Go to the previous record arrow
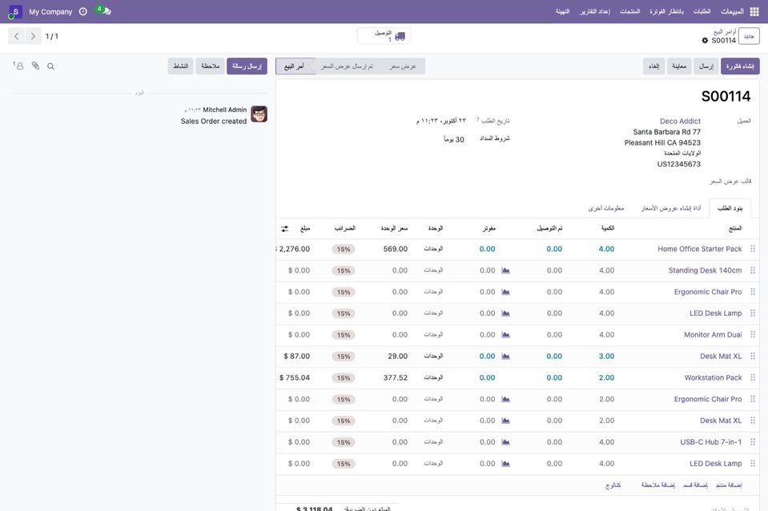The image size is (768, 511). point(17,36)
